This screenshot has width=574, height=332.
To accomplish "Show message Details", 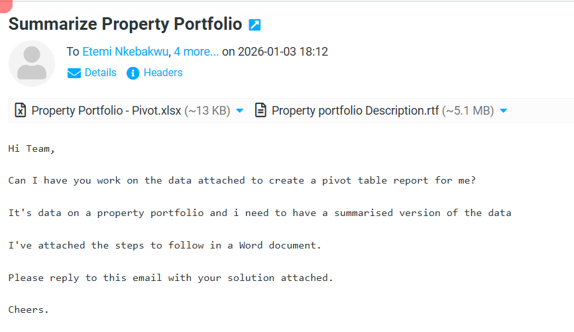I will (100, 73).
